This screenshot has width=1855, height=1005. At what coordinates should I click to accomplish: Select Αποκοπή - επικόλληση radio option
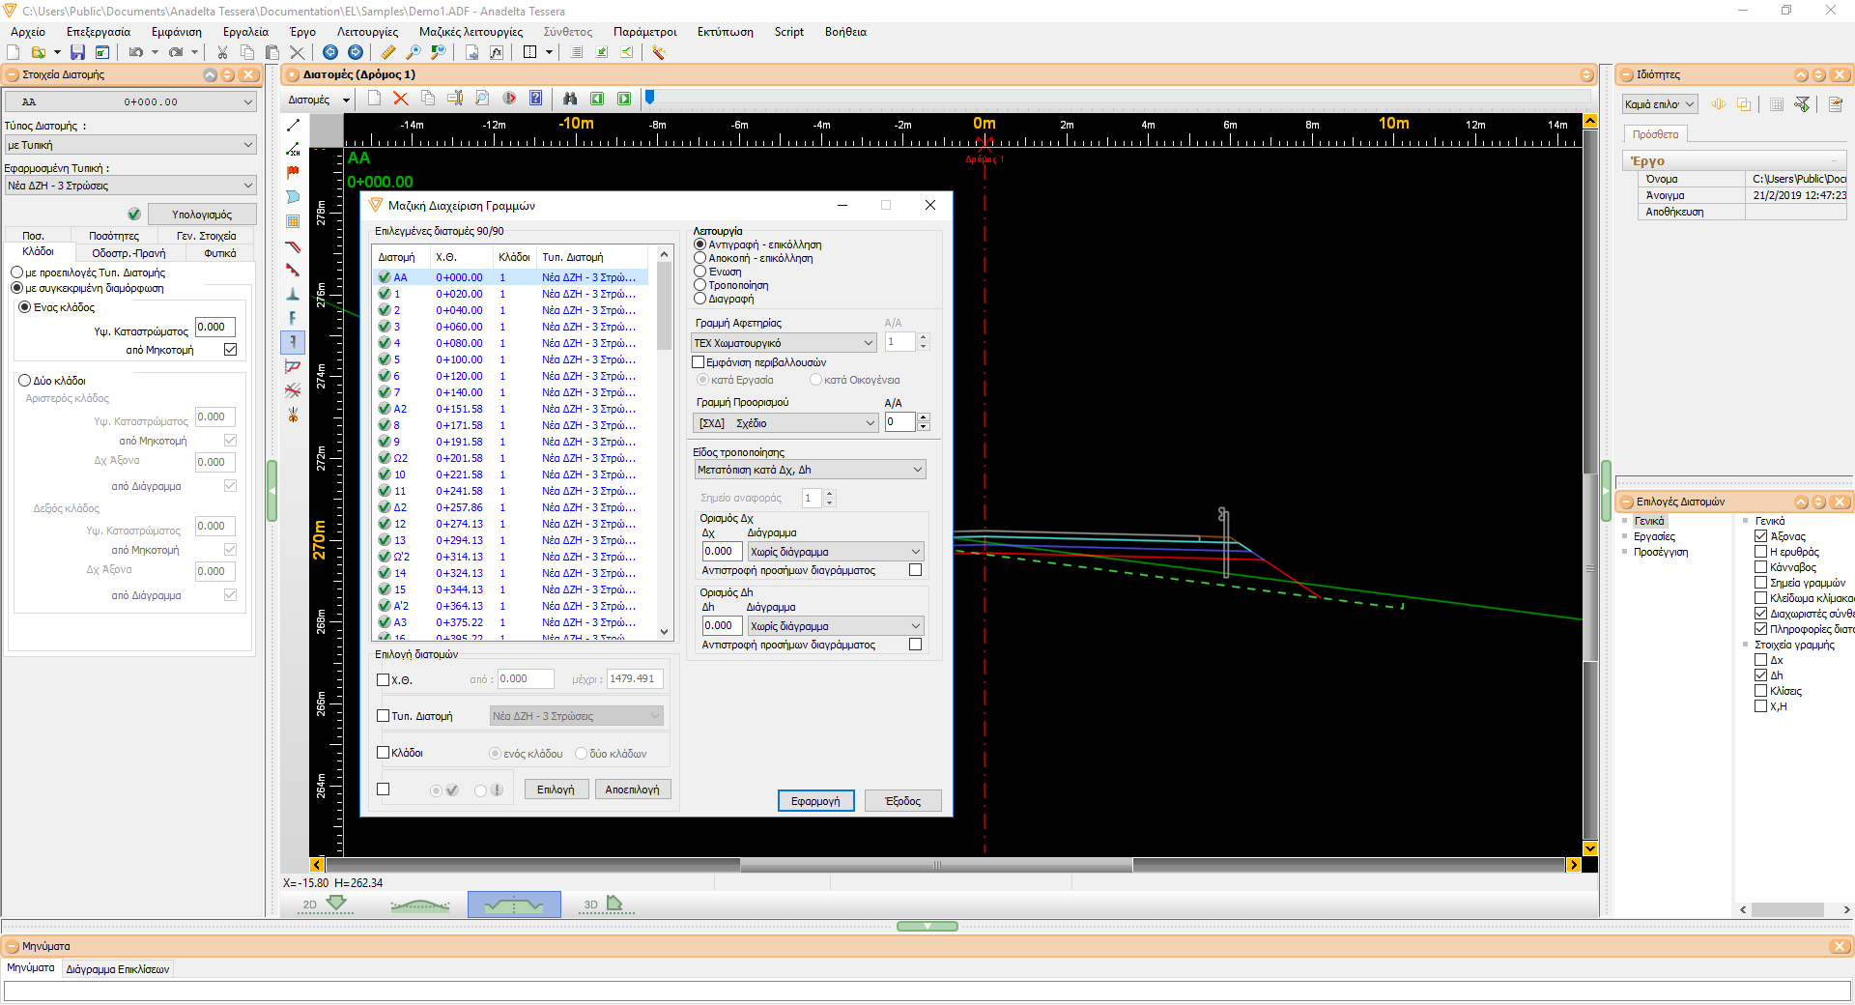pos(700,258)
